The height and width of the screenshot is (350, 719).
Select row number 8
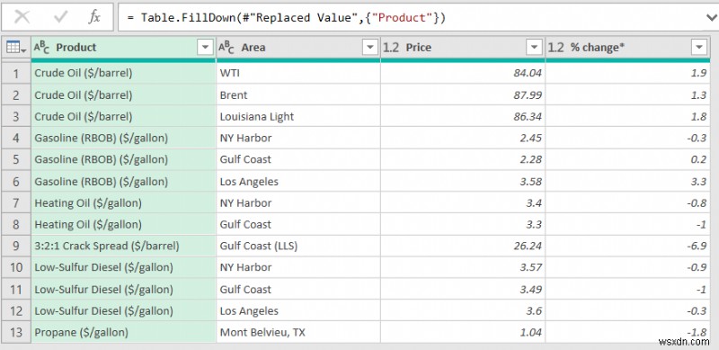(16, 224)
